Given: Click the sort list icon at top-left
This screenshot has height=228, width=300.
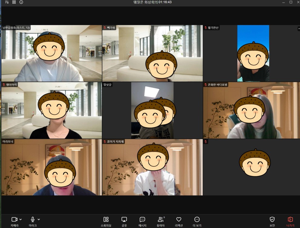Looking at the screenshot, I should point(7,2).
